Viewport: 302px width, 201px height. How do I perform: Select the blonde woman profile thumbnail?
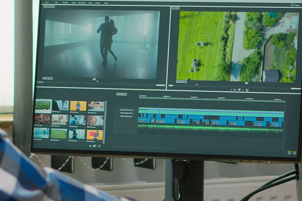(x=95, y=121)
